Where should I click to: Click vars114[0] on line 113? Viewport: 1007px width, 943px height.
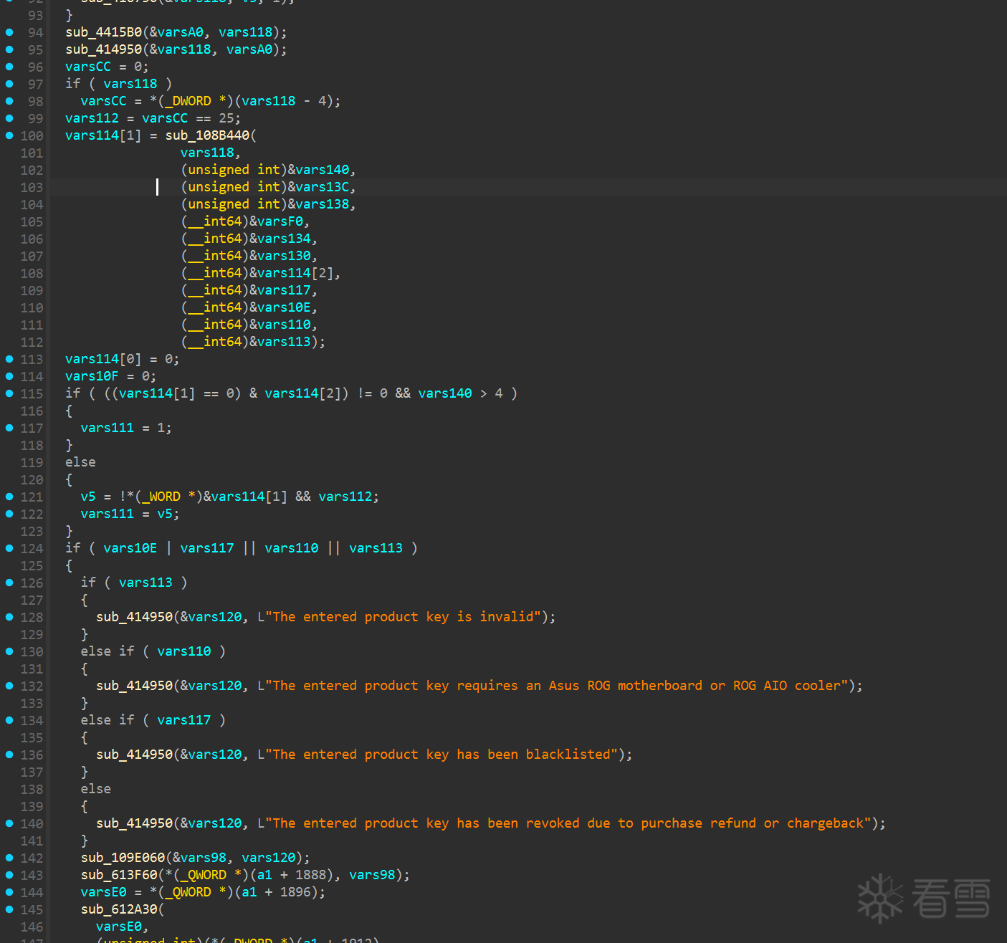(x=103, y=359)
